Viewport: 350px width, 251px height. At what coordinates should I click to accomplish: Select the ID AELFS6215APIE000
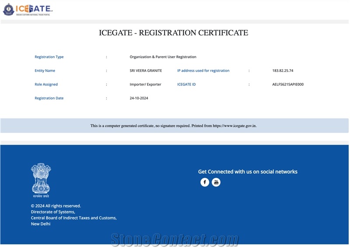point(288,84)
